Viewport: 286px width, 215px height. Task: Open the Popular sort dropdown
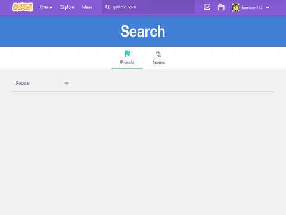pos(42,83)
